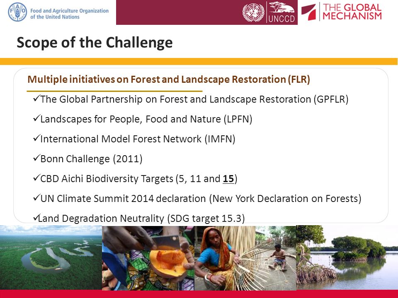Click the FAO circular logo
Image resolution: width=398 pixels, height=298 pixels.
(x=17, y=12)
